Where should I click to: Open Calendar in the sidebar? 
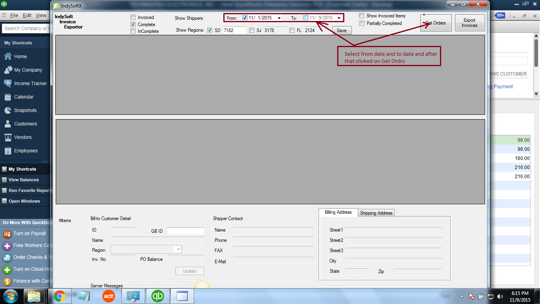(x=24, y=97)
